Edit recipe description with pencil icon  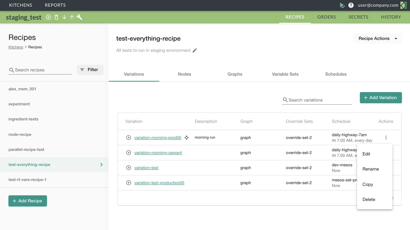(x=195, y=51)
